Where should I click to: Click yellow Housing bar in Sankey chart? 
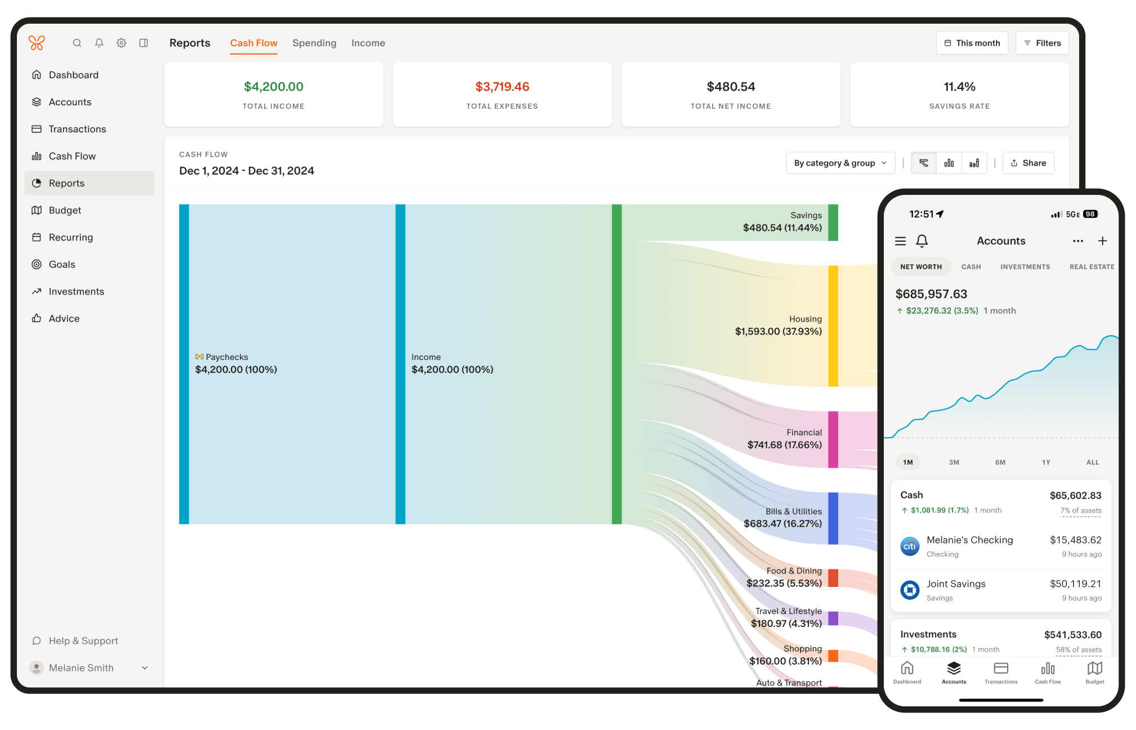click(833, 326)
